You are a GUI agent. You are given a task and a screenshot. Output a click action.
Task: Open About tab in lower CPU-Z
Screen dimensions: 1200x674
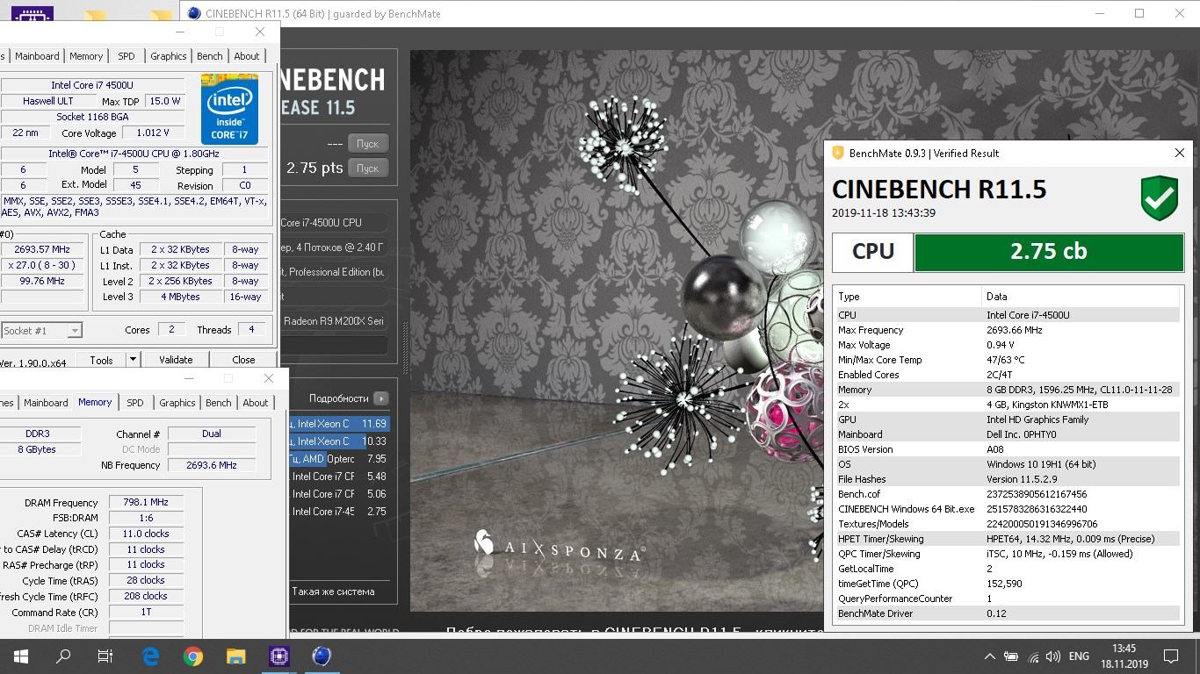tap(256, 403)
